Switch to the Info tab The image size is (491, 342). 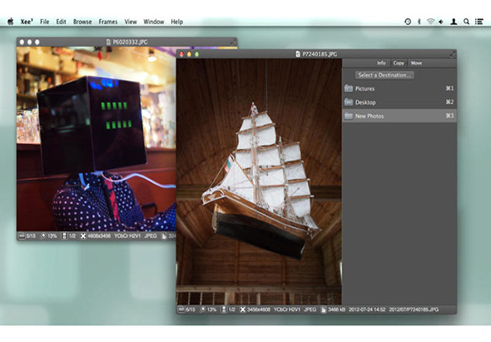coord(381,63)
